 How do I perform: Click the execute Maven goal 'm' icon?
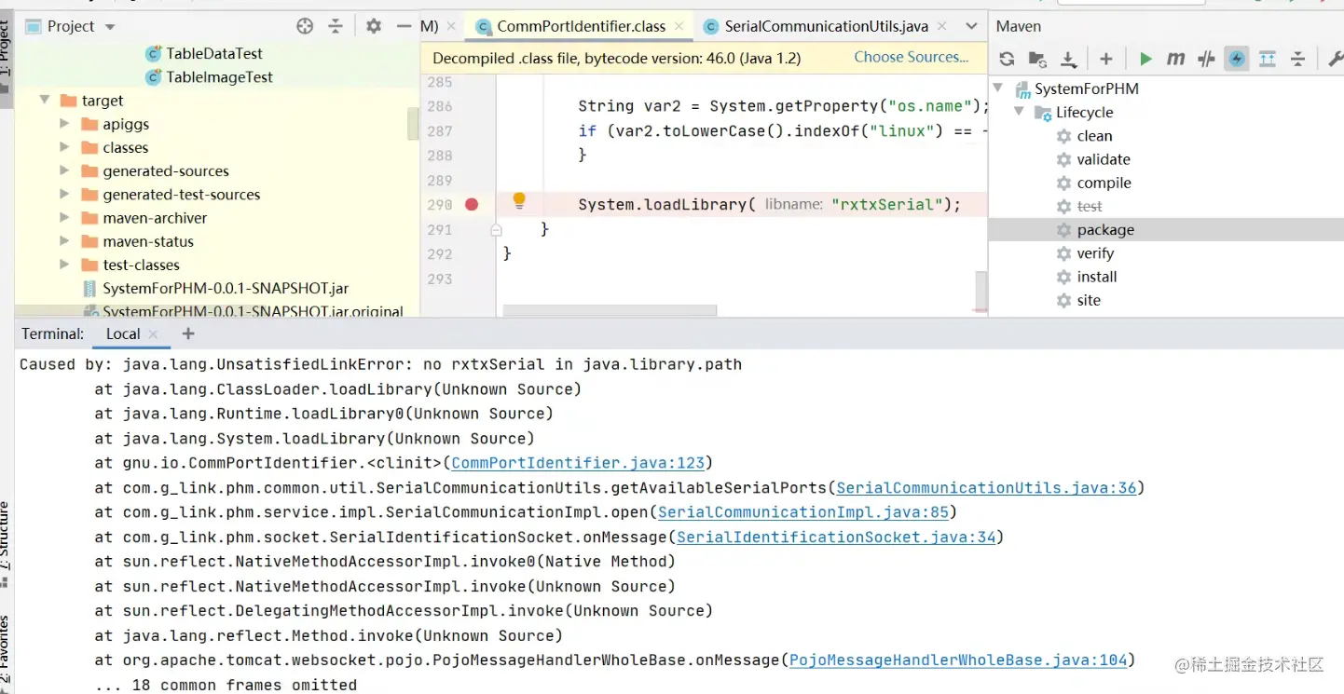1176,59
